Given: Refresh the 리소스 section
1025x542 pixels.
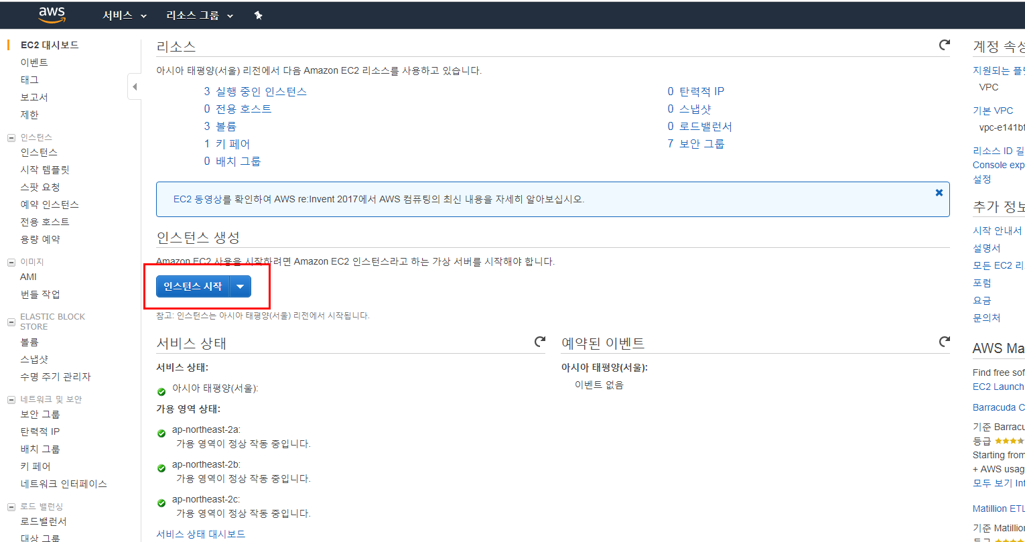Looking at the screenshot, I should tap(945, 45).
